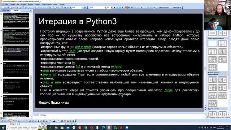Open the font size dropdown
The width and height of the screenshot is (231, 130).
click(x=112, y=7)
